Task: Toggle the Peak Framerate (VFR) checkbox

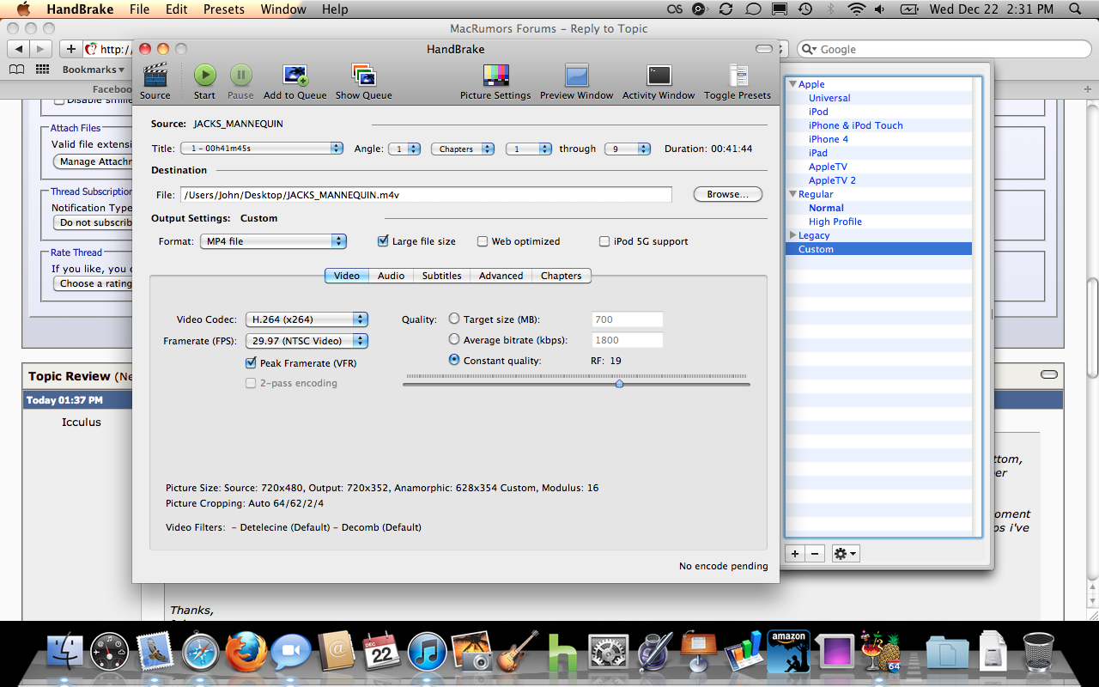Action: [x=251, y=363]
